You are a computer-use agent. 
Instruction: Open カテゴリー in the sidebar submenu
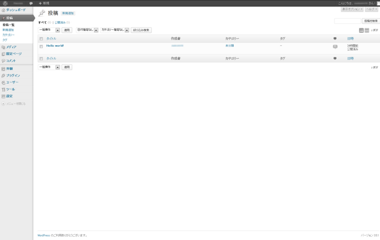9,35
